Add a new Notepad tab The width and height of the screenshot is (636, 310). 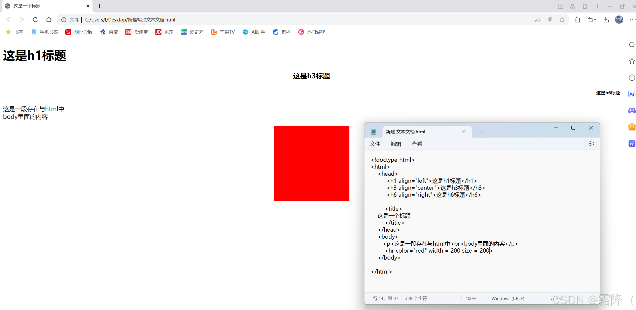pos(481,132)
